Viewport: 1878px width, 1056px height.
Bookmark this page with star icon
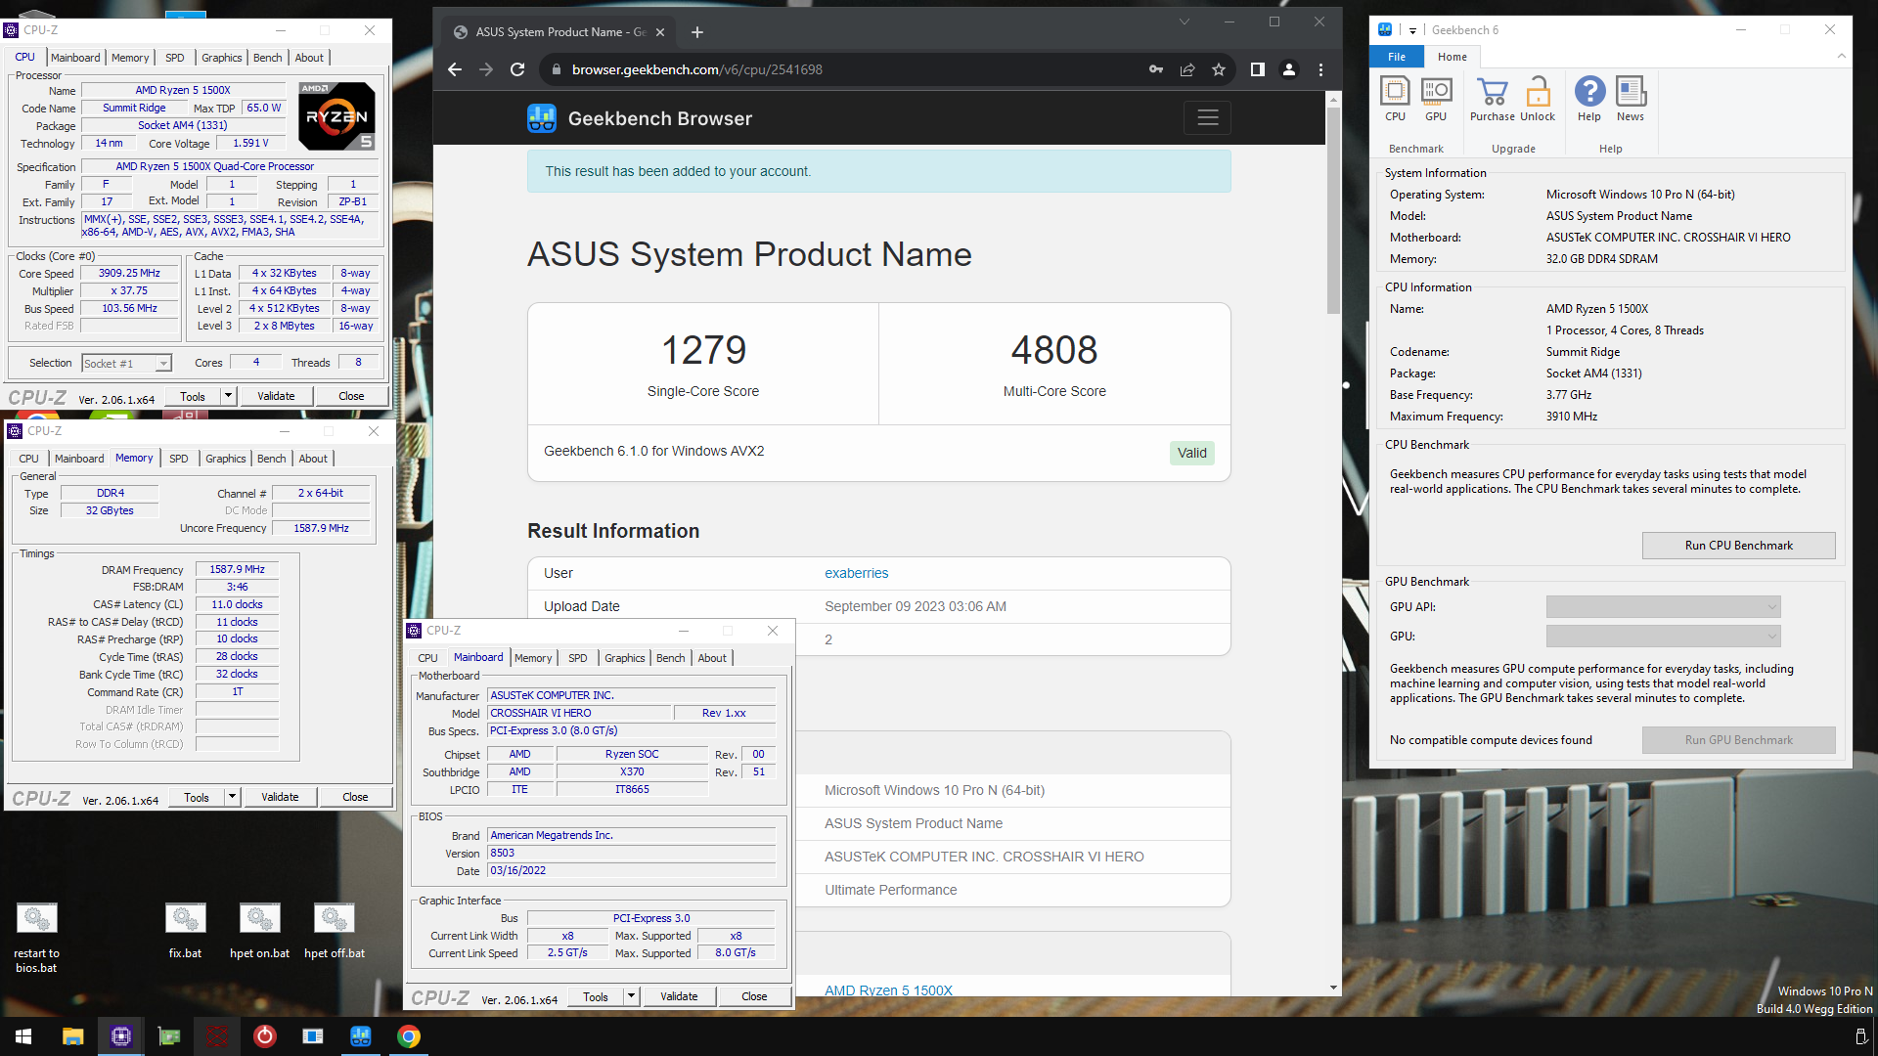click(1219, 69)
